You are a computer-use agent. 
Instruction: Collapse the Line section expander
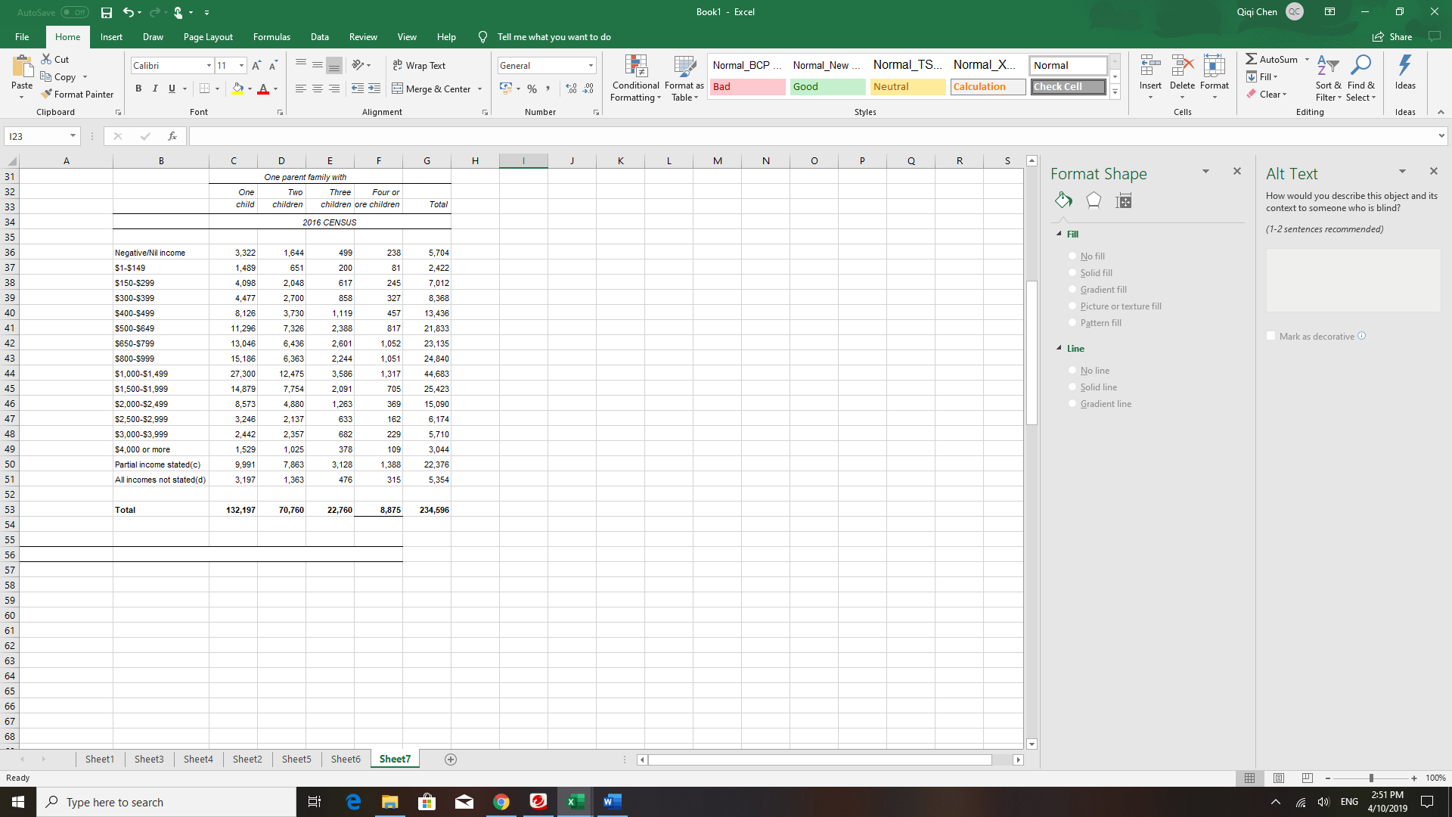coord(1059,349)
